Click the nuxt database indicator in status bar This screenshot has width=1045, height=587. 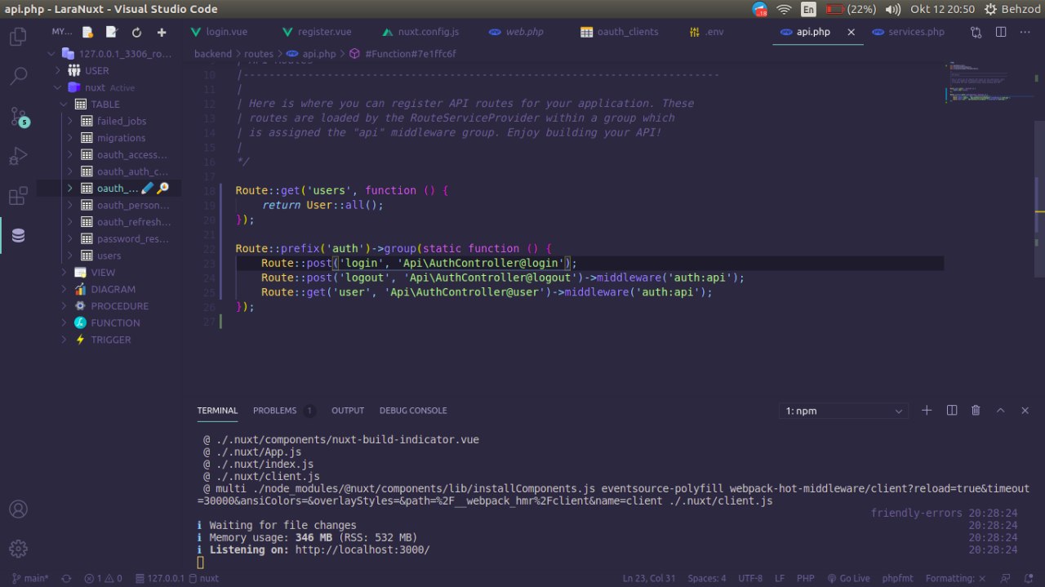pyautogui.click(x=204, y=578)
